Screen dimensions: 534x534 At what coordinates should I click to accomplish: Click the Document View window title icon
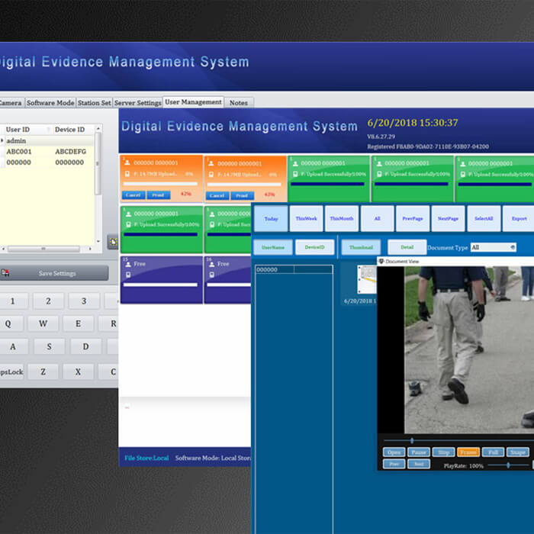tap(381, 261)
